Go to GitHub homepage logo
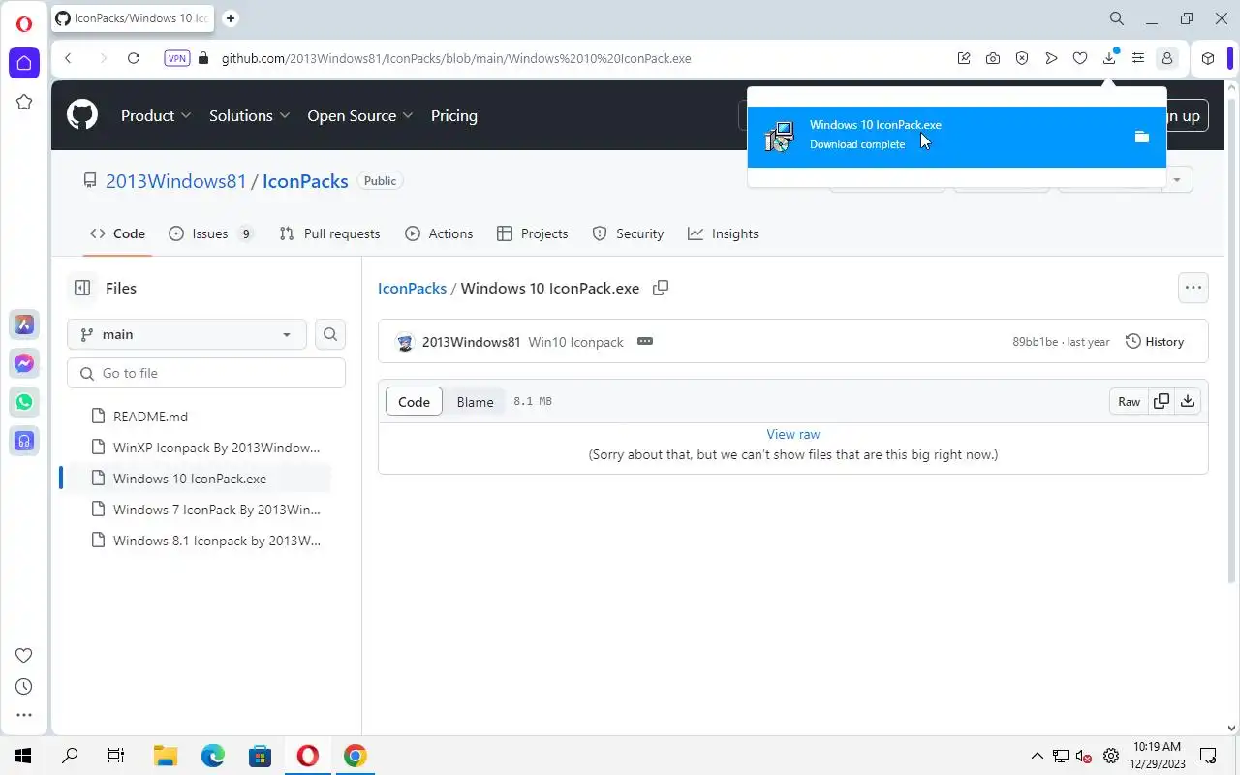 click(82, 115)
